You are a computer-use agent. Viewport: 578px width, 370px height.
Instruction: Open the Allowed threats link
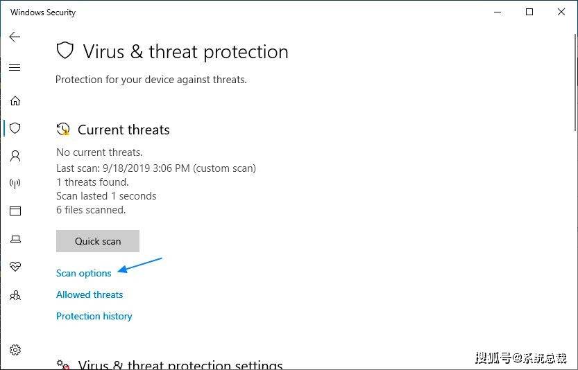coord(90,294)
